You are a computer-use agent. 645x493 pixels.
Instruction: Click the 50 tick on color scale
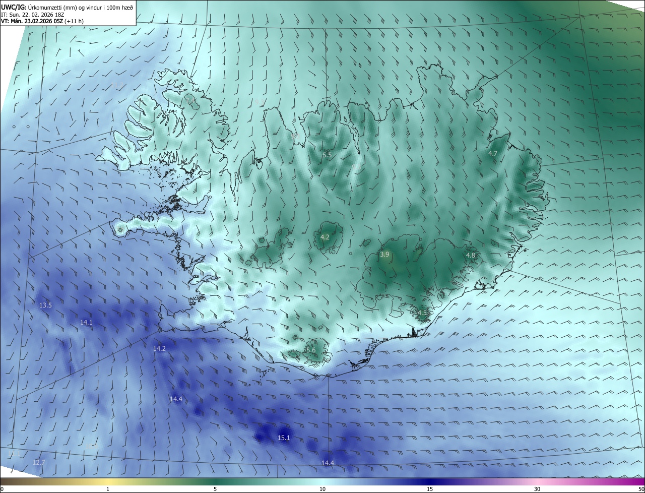pyautogui.click(x=641, y=489)
